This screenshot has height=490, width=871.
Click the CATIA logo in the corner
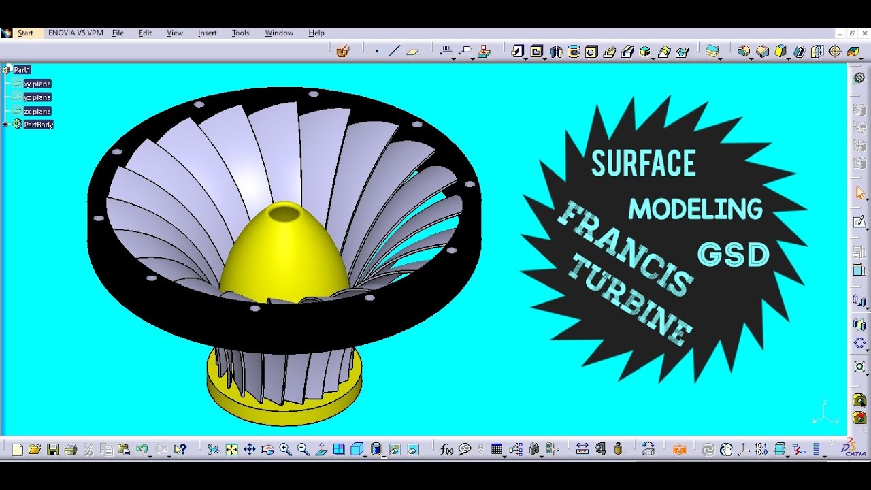(x=853, y=447)
